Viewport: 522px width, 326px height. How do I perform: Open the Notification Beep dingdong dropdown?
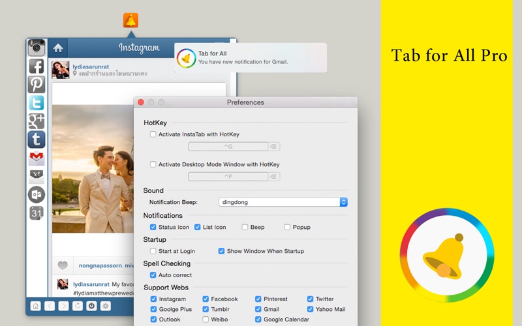point(283,202)
